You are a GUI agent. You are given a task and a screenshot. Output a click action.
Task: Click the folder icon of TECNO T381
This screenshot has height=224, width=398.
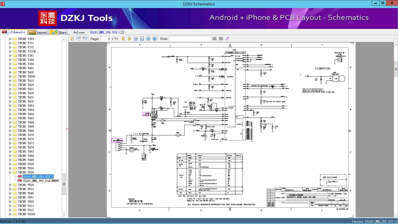coord(15,56)
